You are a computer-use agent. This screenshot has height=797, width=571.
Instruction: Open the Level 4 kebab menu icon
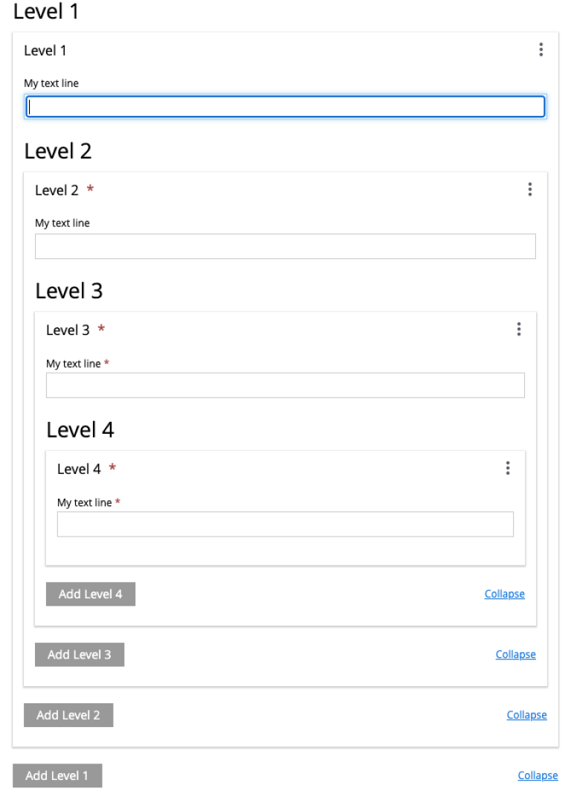pyautogui.click(x=508, y=468)
